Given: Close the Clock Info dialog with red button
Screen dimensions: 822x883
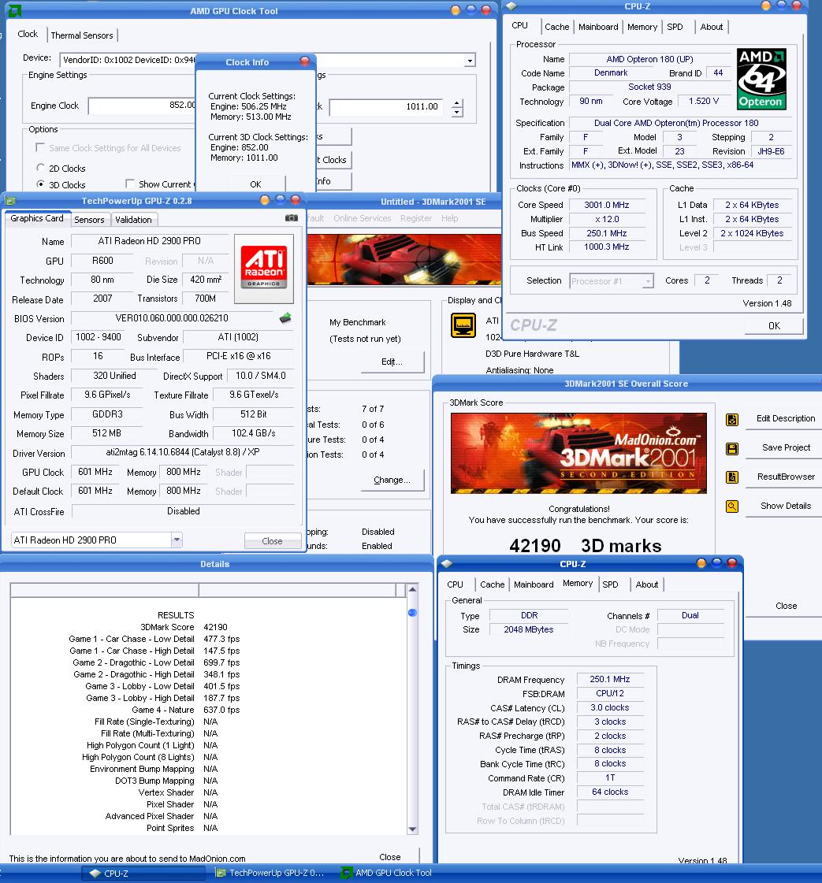Looking at the screenshot, I should tap(305, 61).
